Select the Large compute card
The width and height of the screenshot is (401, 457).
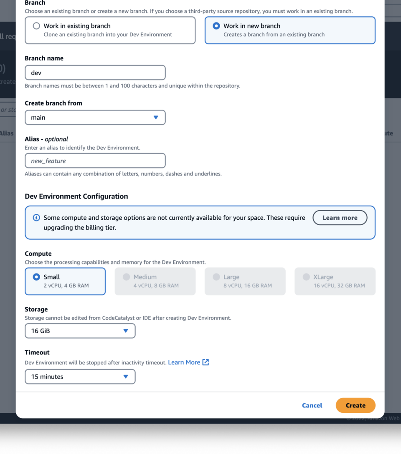(x=245, y=281)
